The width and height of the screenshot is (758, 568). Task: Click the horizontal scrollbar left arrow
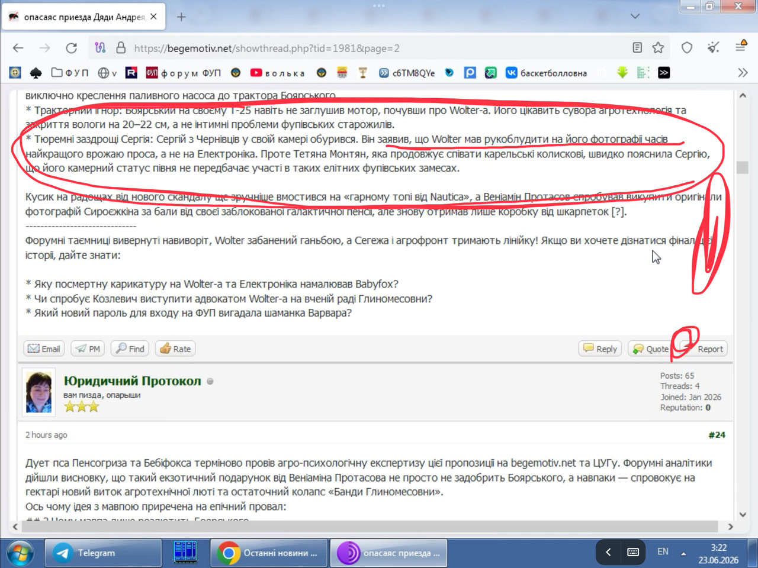pos(15,527)
